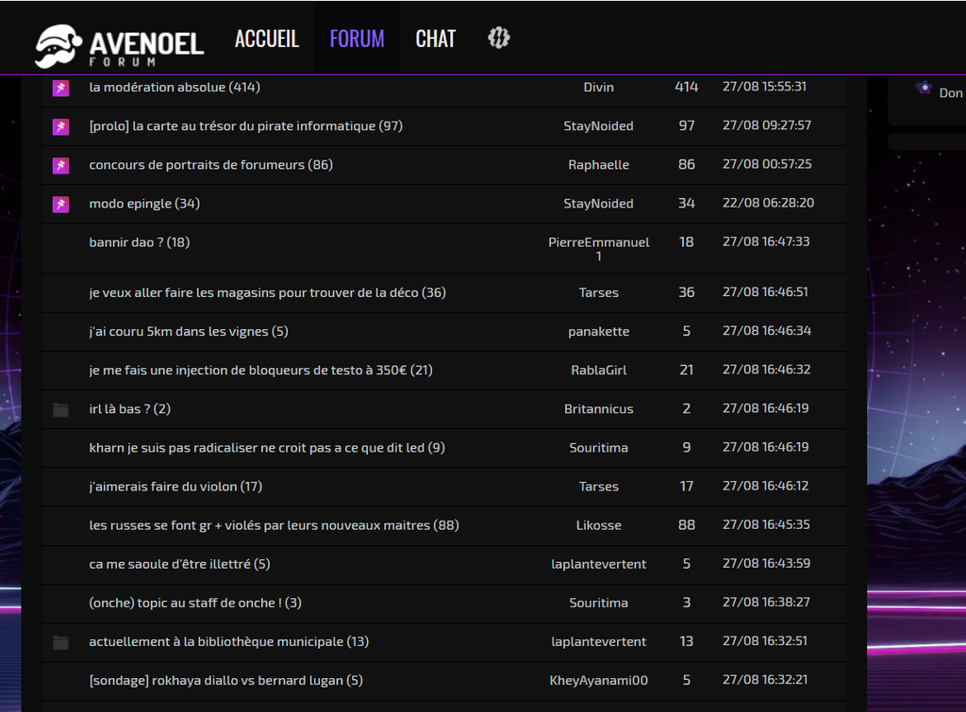Switch to the FORUM tab
The image size is (966, 712).
point(357,39)
